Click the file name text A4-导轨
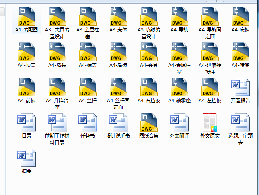Image resolution: width=259 pixels, height=195 pixels. tap(179, 30)
